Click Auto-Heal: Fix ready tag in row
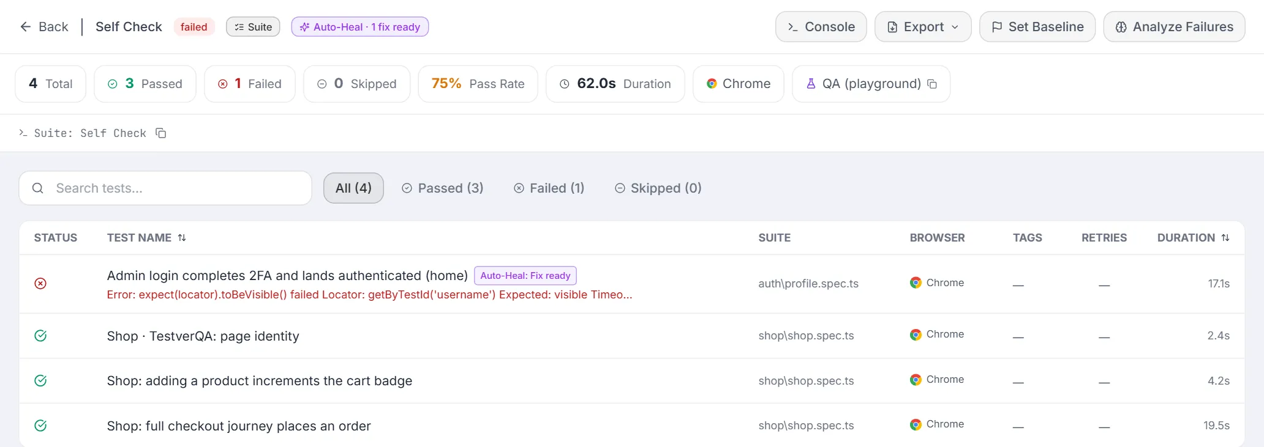Viewport: 1264px width, 447px height. (525, 276)
